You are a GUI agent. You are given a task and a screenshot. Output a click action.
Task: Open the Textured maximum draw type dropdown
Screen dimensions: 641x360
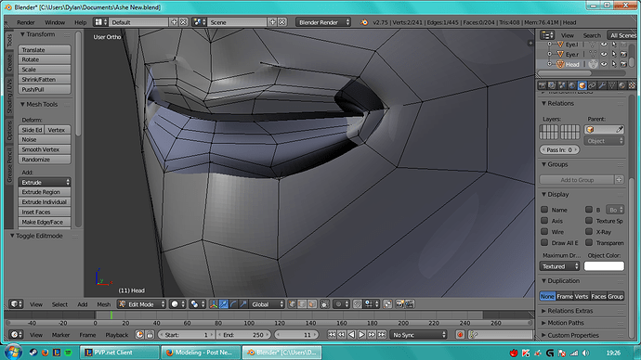(x=559, y=266)
